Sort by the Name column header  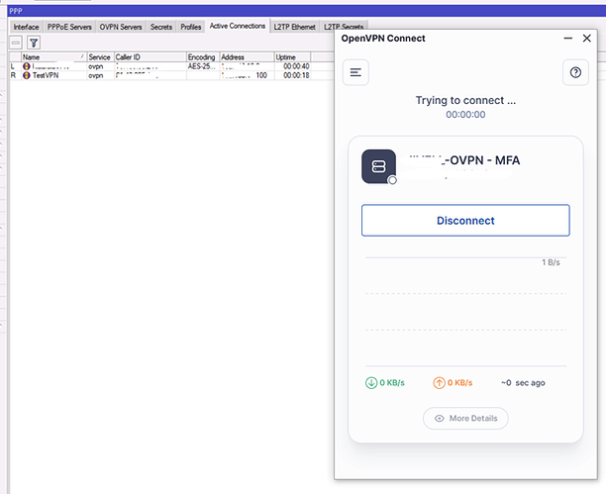point(53,57)
